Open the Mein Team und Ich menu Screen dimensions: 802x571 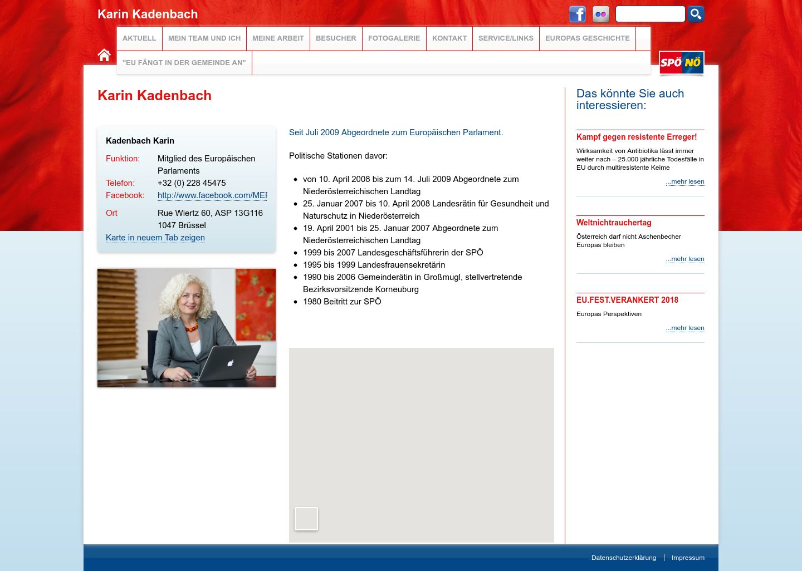click(x=204, y=38)
